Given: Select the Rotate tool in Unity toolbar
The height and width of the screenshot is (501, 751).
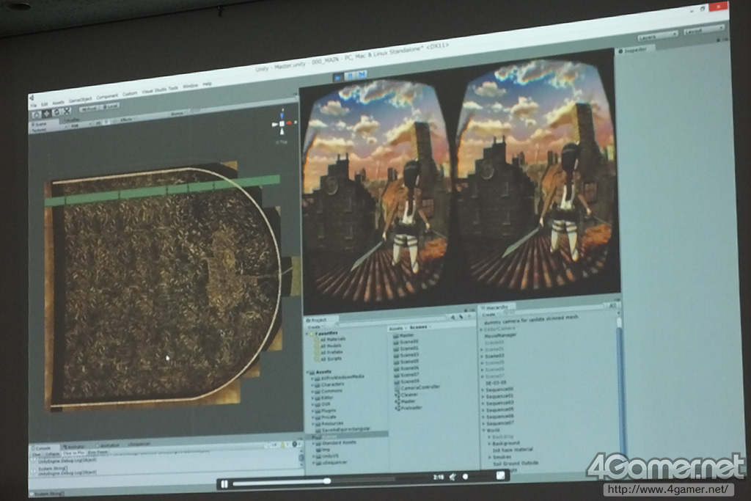Looking at the screenshot, I should click(57, 112).
